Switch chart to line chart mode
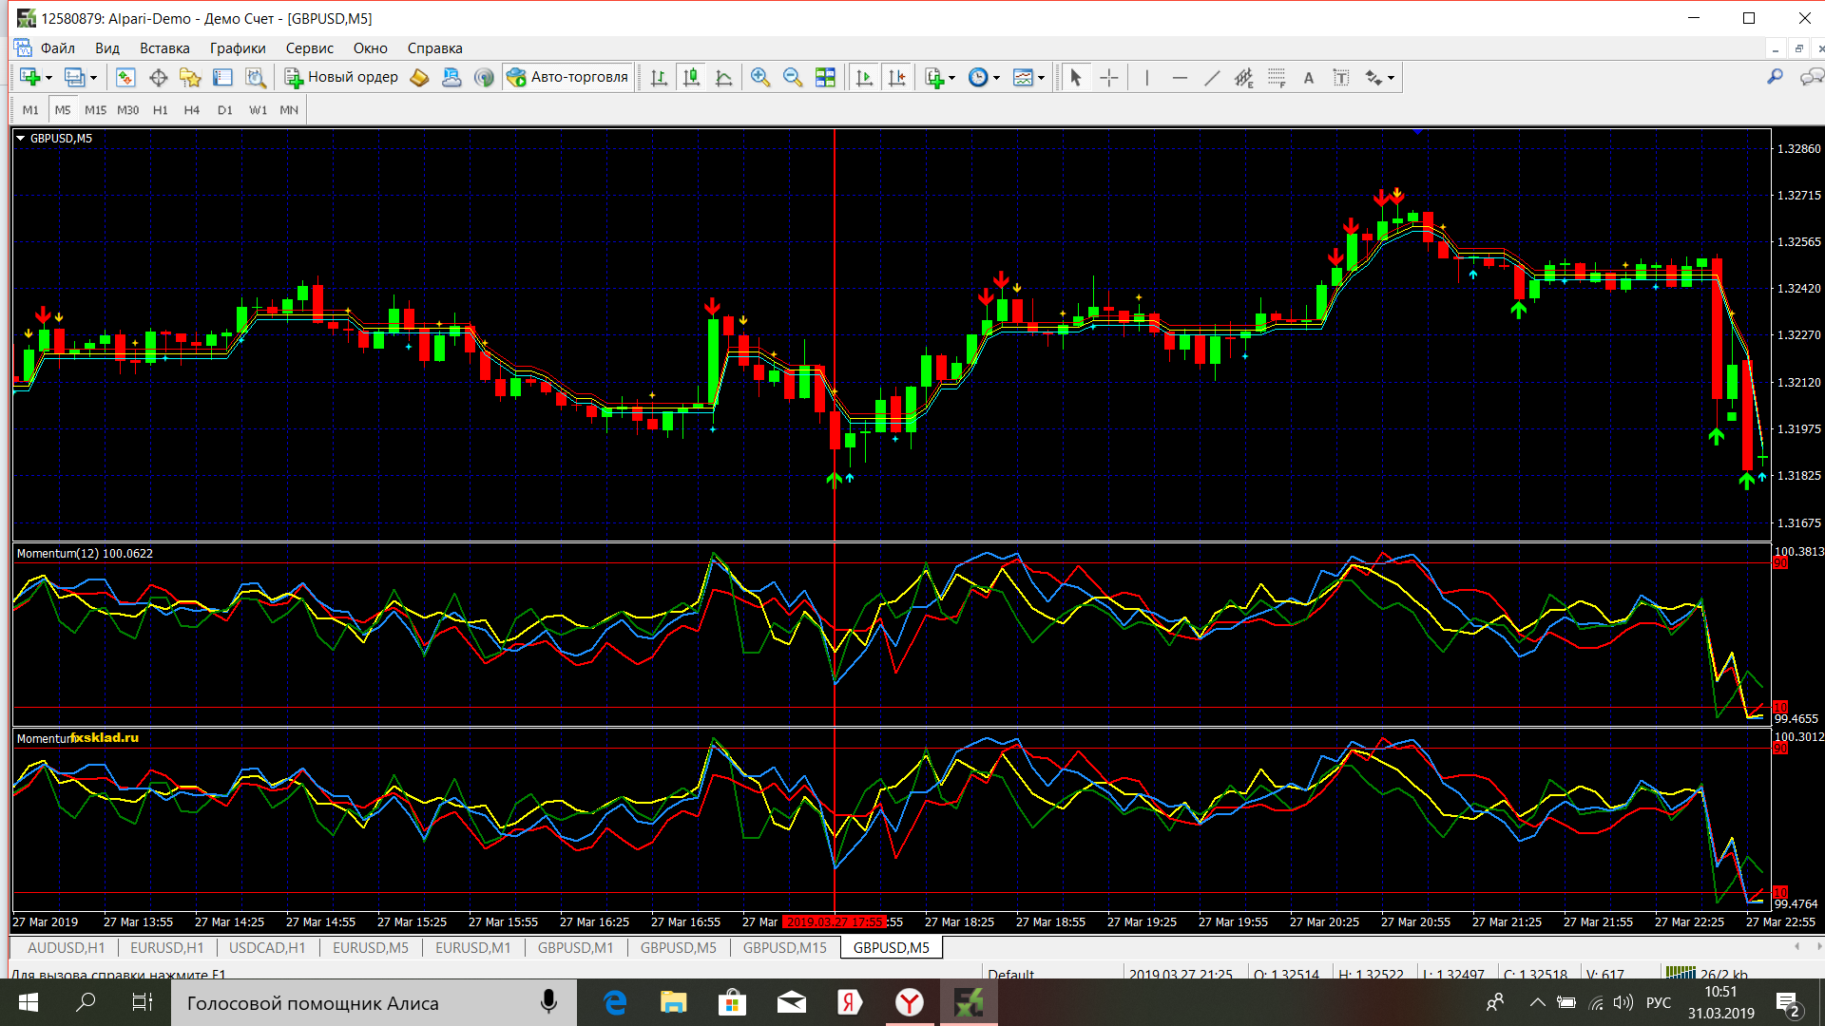Image resolution: width=1825 pixels, height=1026 pixels. pos(723,78)
